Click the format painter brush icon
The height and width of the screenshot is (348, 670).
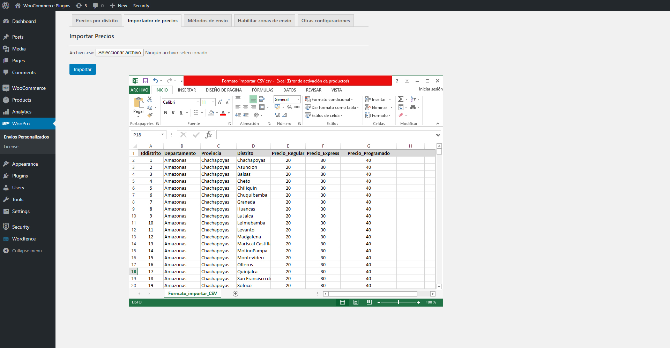(x=150, y=115)
